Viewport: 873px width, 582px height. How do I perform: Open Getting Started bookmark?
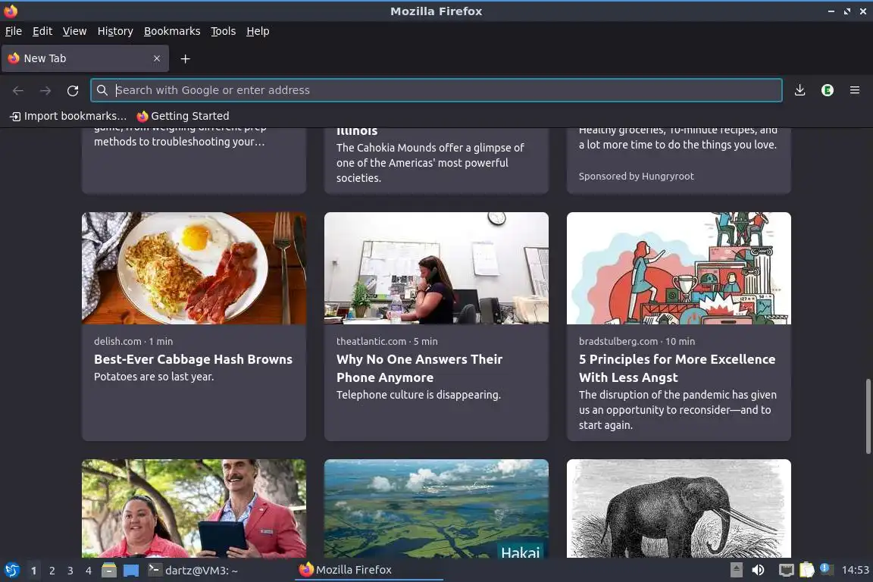tap(183, 116)
